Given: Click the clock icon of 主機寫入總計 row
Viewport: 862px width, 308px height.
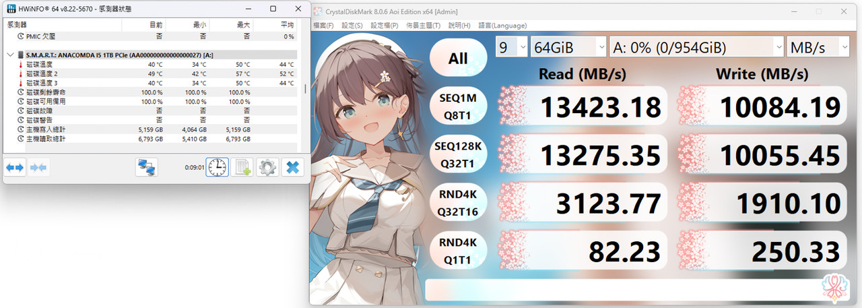Looking at the screenshot, I should pos(21,129).
